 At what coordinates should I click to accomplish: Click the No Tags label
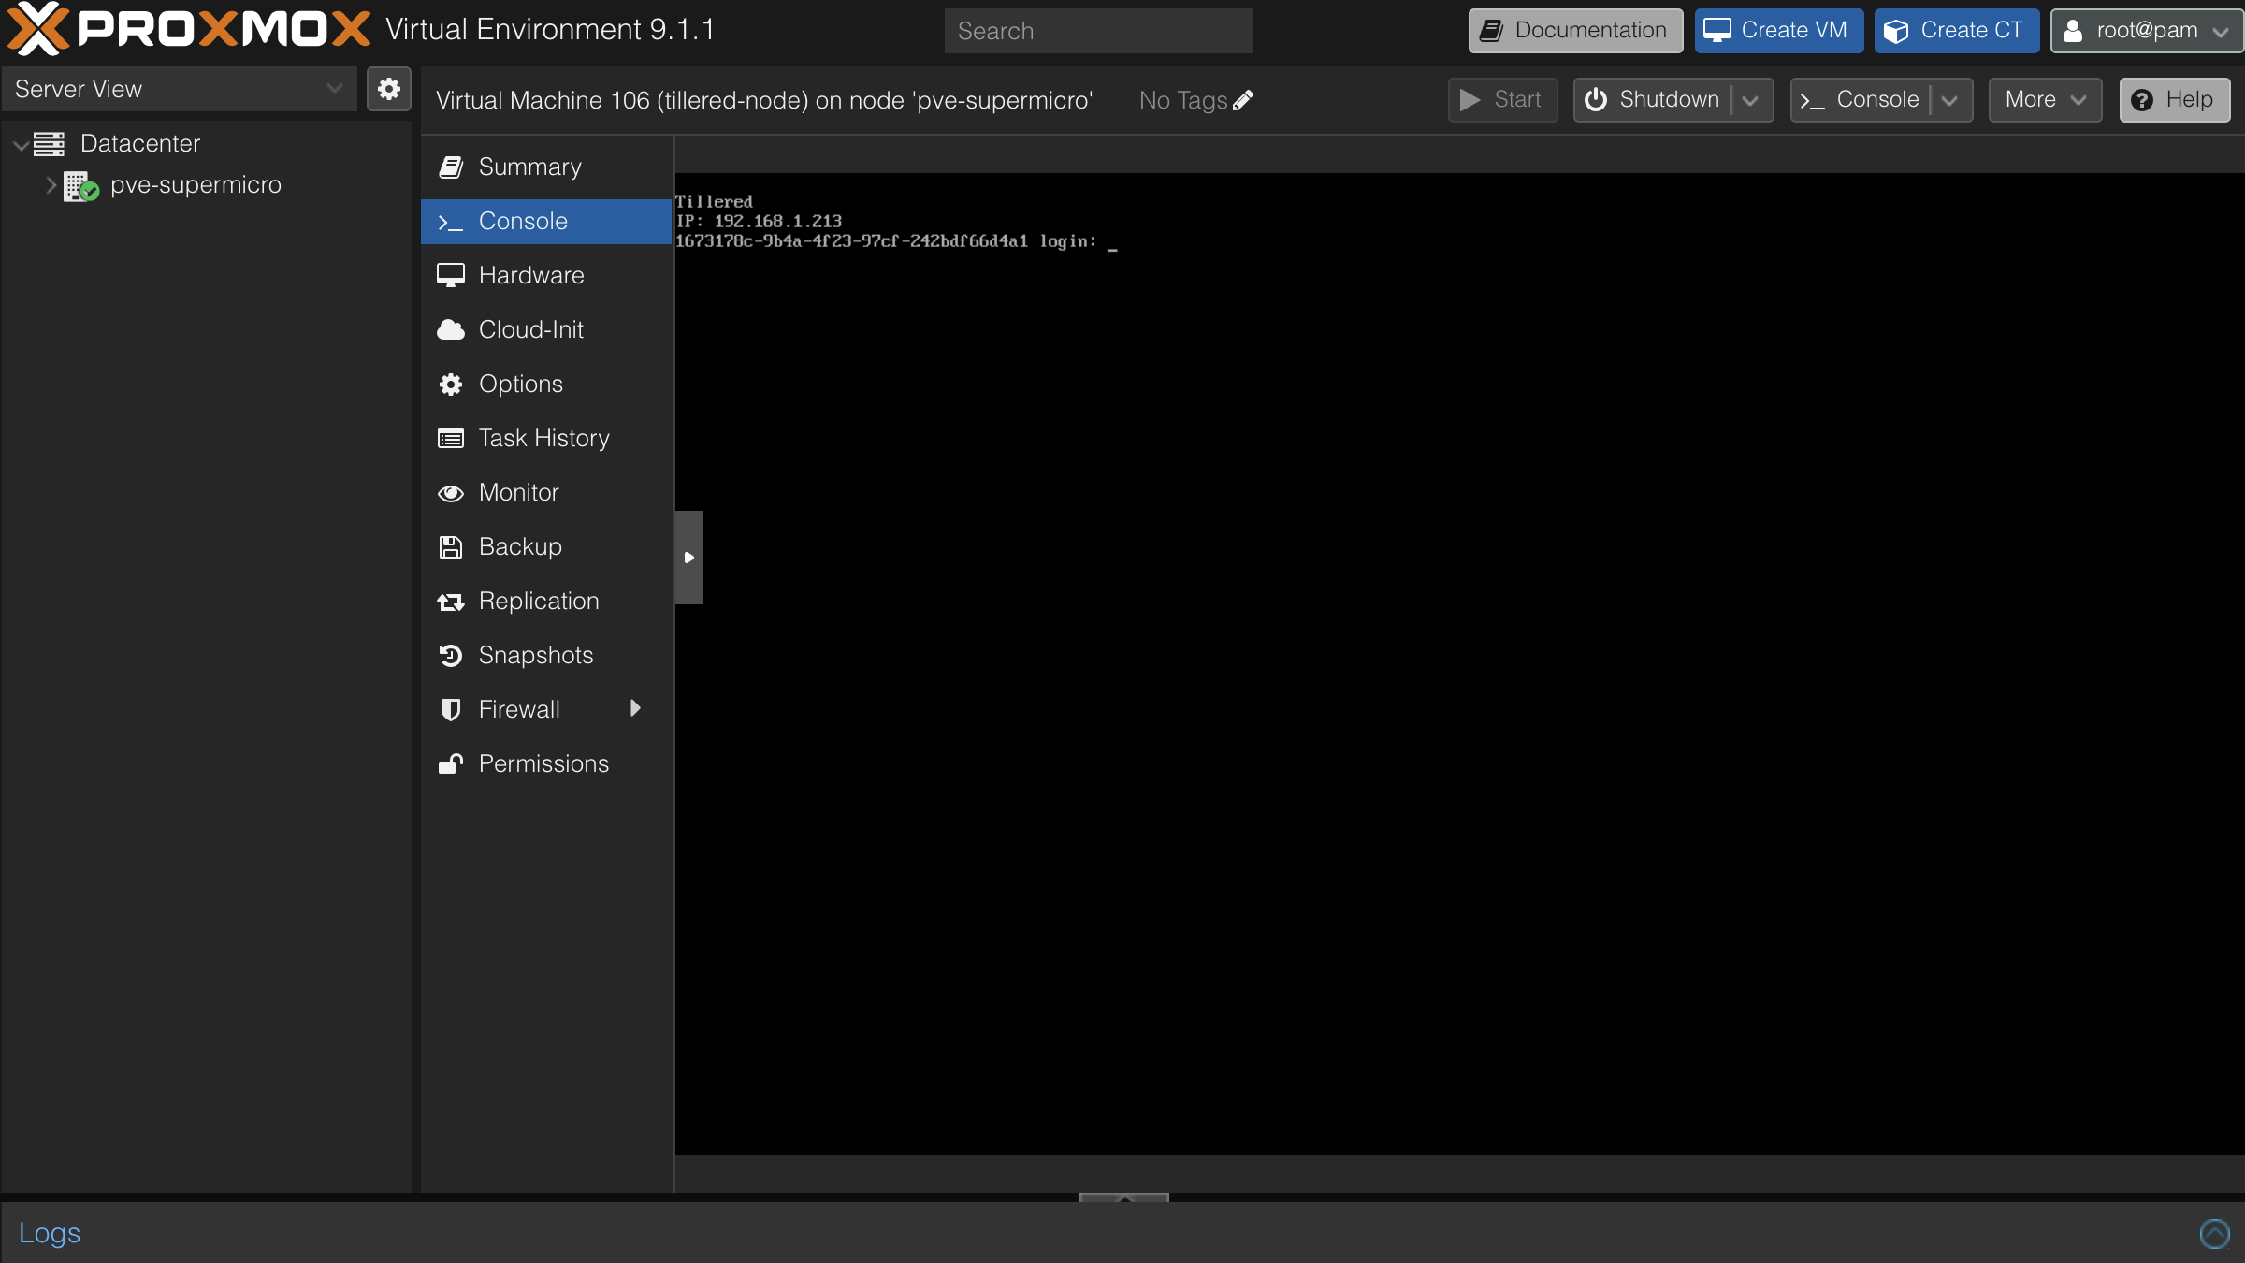coord(1183,100)
